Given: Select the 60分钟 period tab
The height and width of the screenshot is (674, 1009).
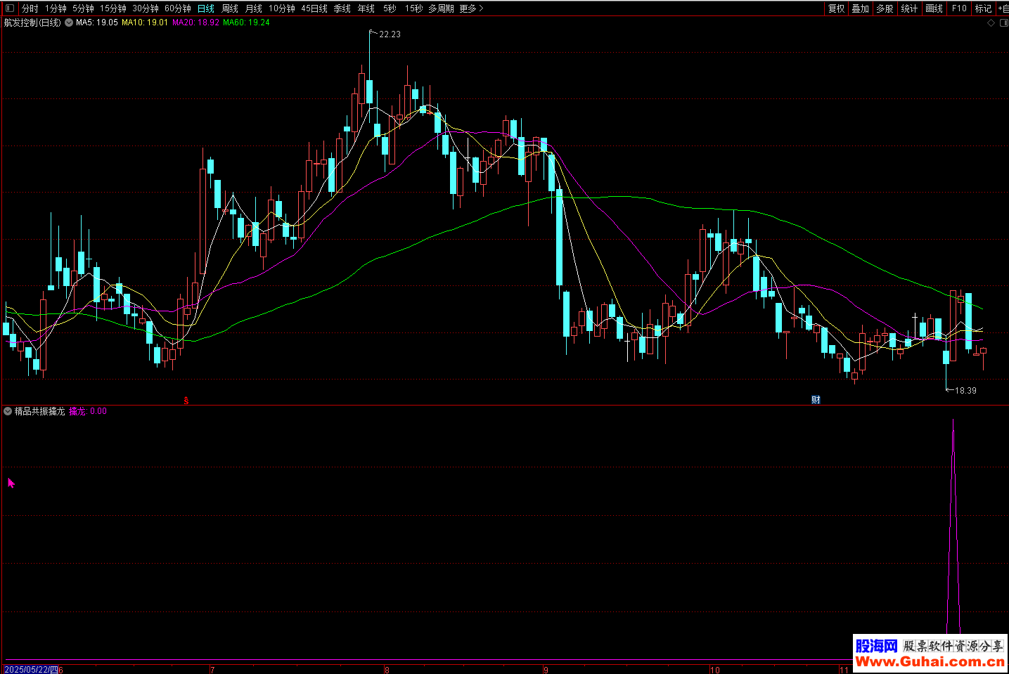Looking at the screenshot, I should click(x=177, y=8).
